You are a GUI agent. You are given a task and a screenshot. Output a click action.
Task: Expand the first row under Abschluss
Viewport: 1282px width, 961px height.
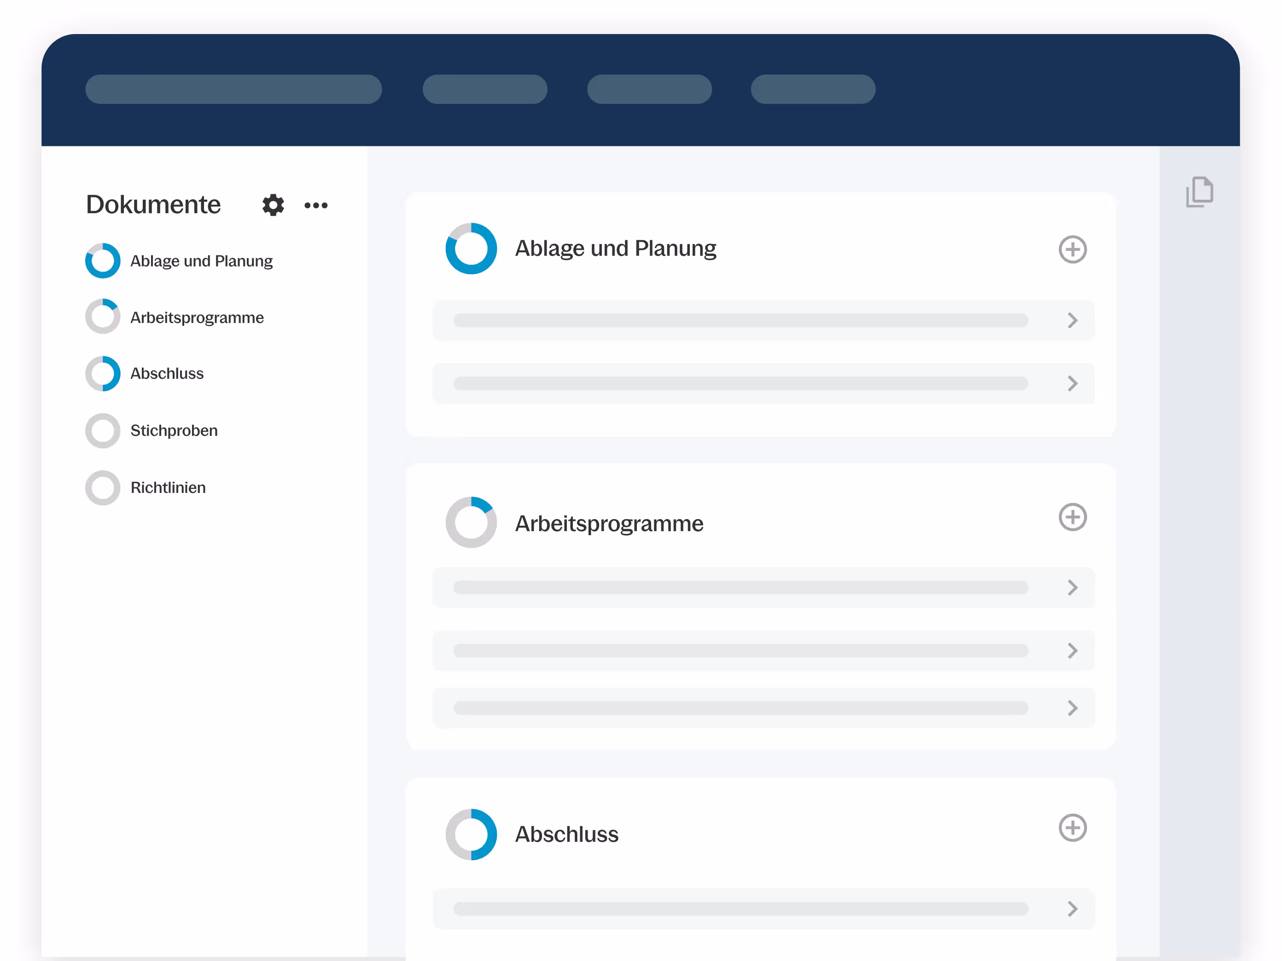[1072, 908]
